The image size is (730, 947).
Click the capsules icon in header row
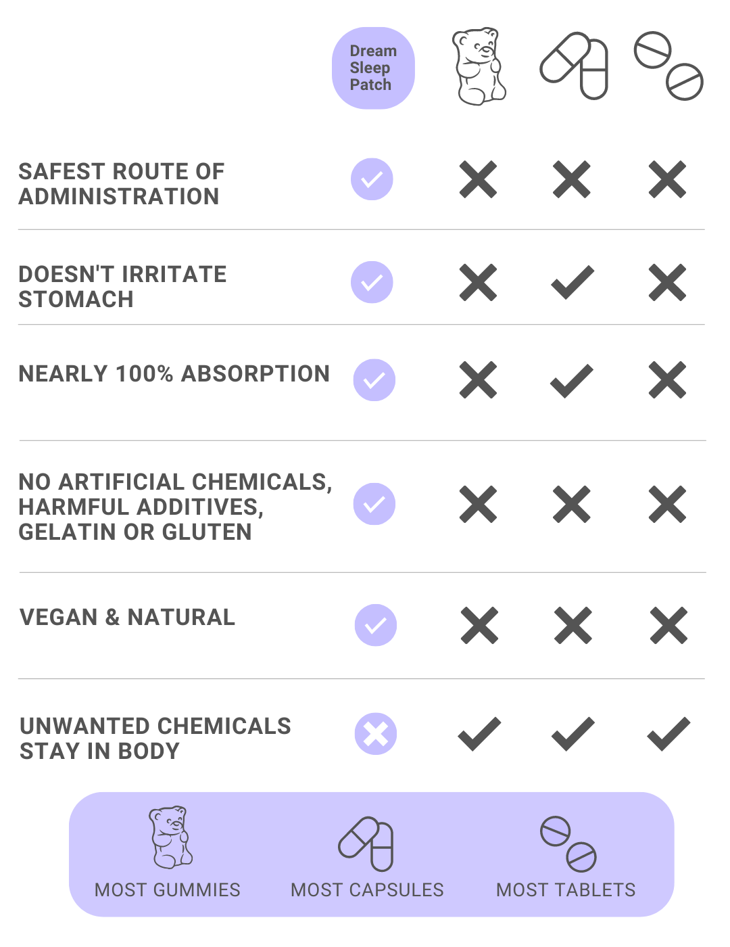(574, 66)
